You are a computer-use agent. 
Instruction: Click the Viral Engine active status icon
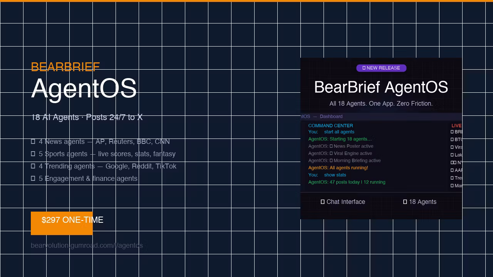[331, 154]
